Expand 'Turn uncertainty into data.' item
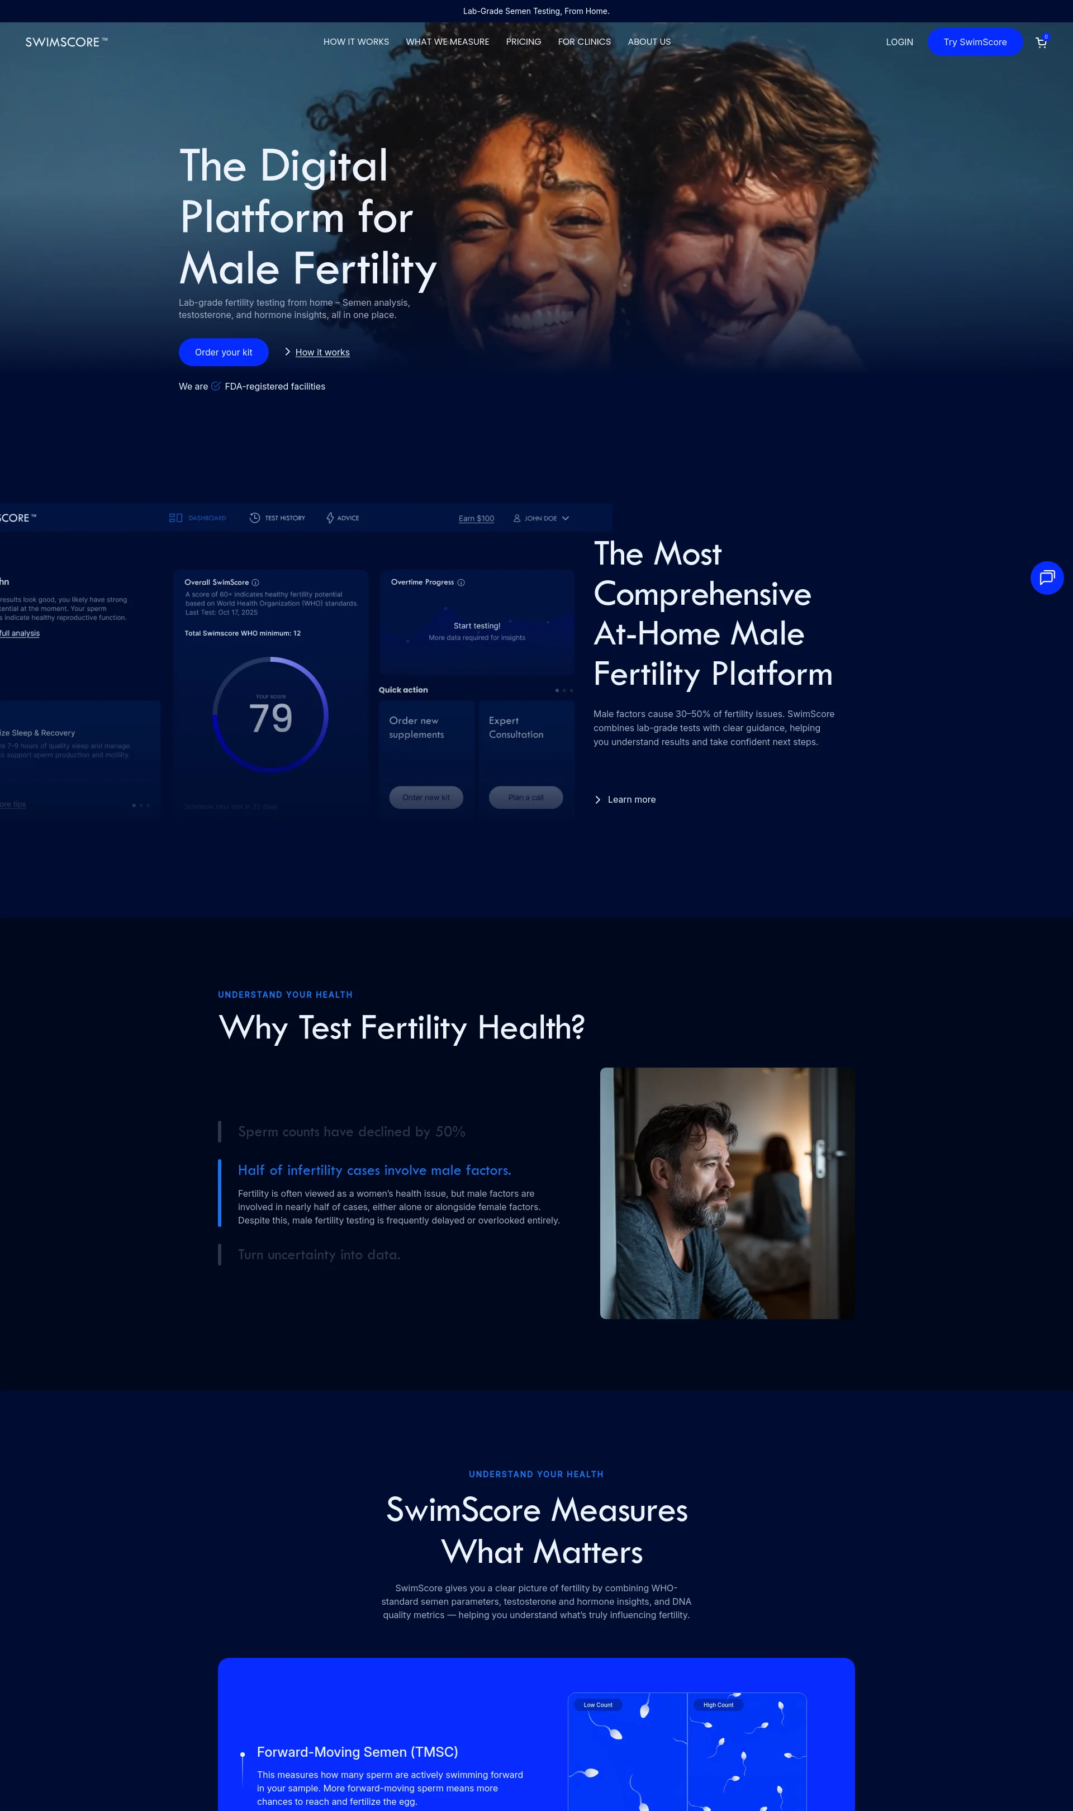 tap(319, 1254)
